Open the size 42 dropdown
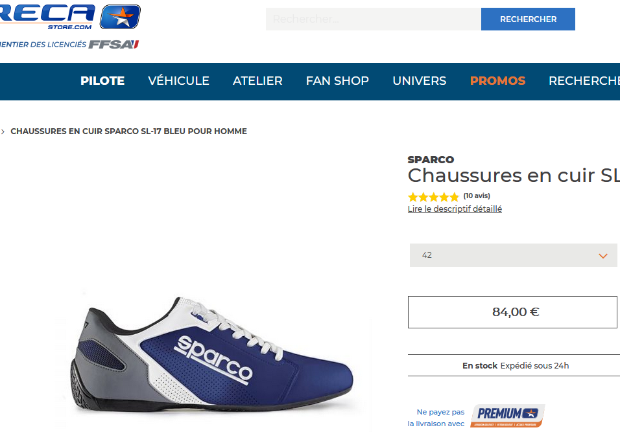The width and height of the screenshot is (620, 432). 513,255
